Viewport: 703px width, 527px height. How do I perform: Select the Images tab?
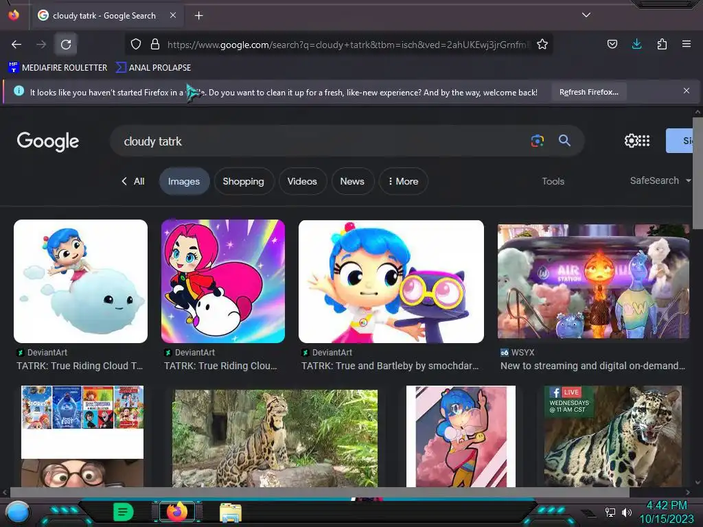click(x=184, y=181)
